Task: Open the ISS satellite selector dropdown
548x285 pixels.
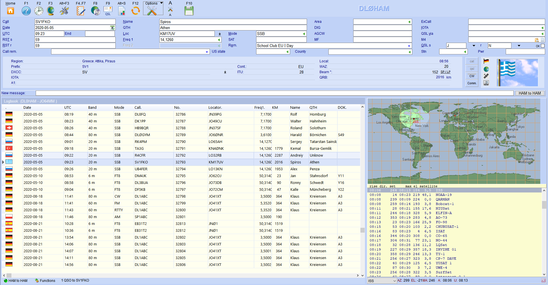Action: pyautogui.click(x=394, y=281)
